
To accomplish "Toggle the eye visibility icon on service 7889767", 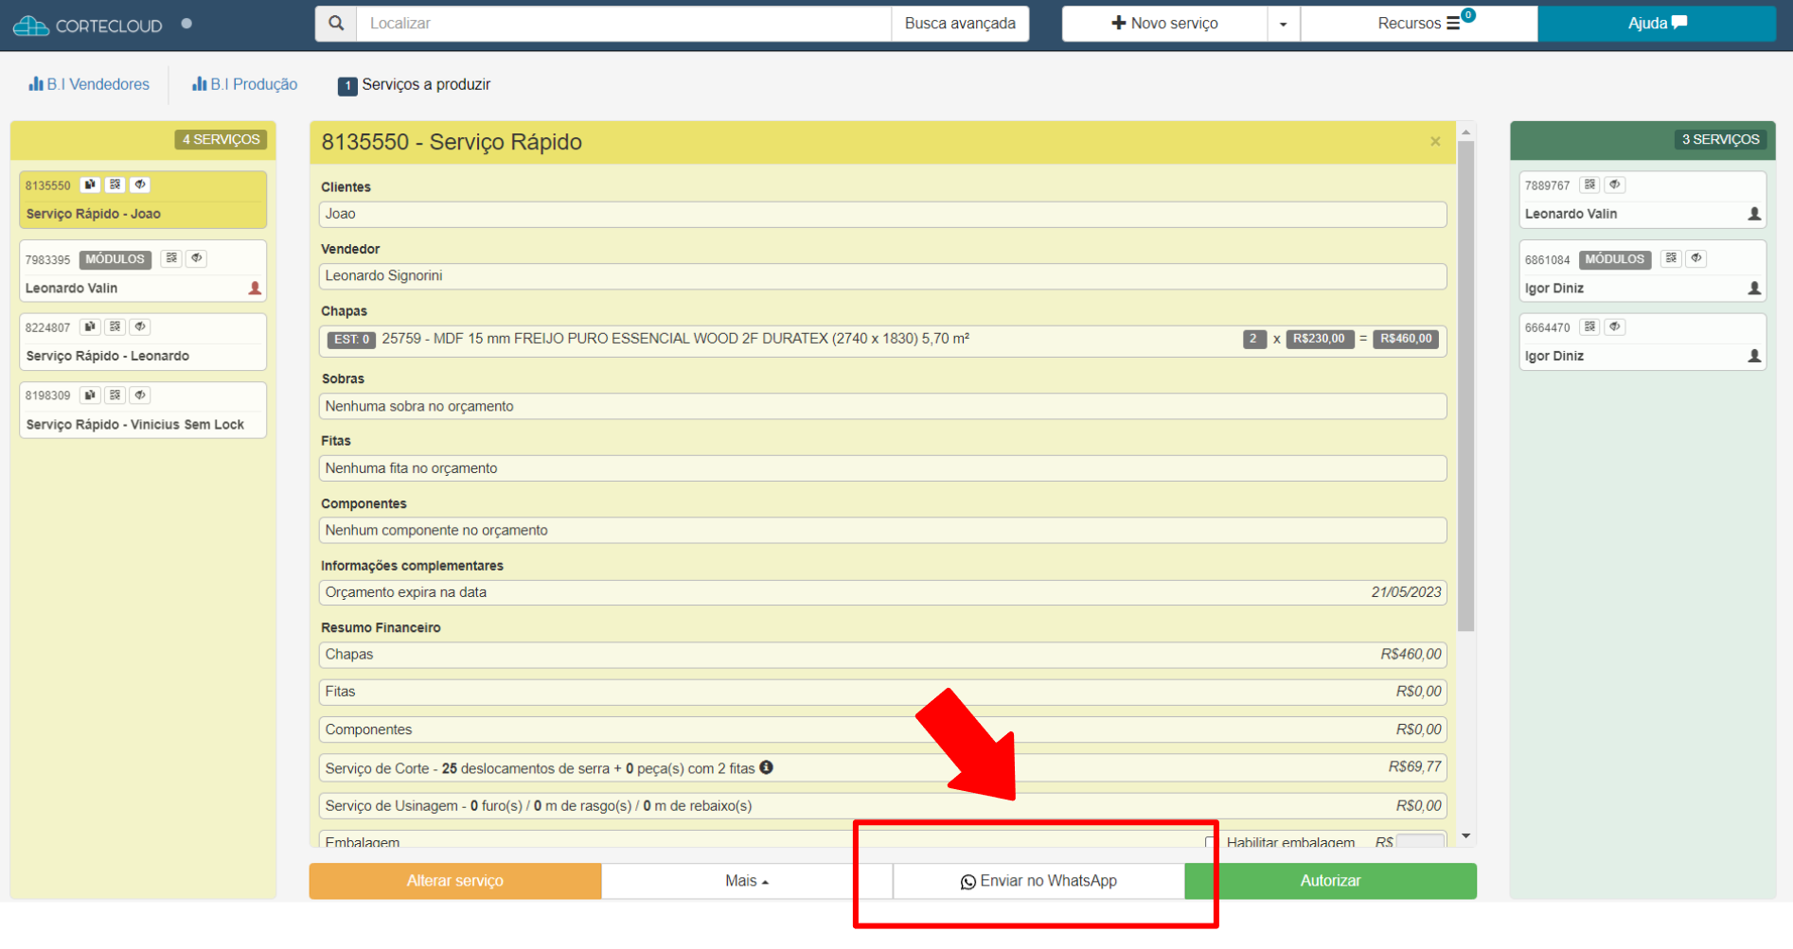I will [x=1615, y=185].
